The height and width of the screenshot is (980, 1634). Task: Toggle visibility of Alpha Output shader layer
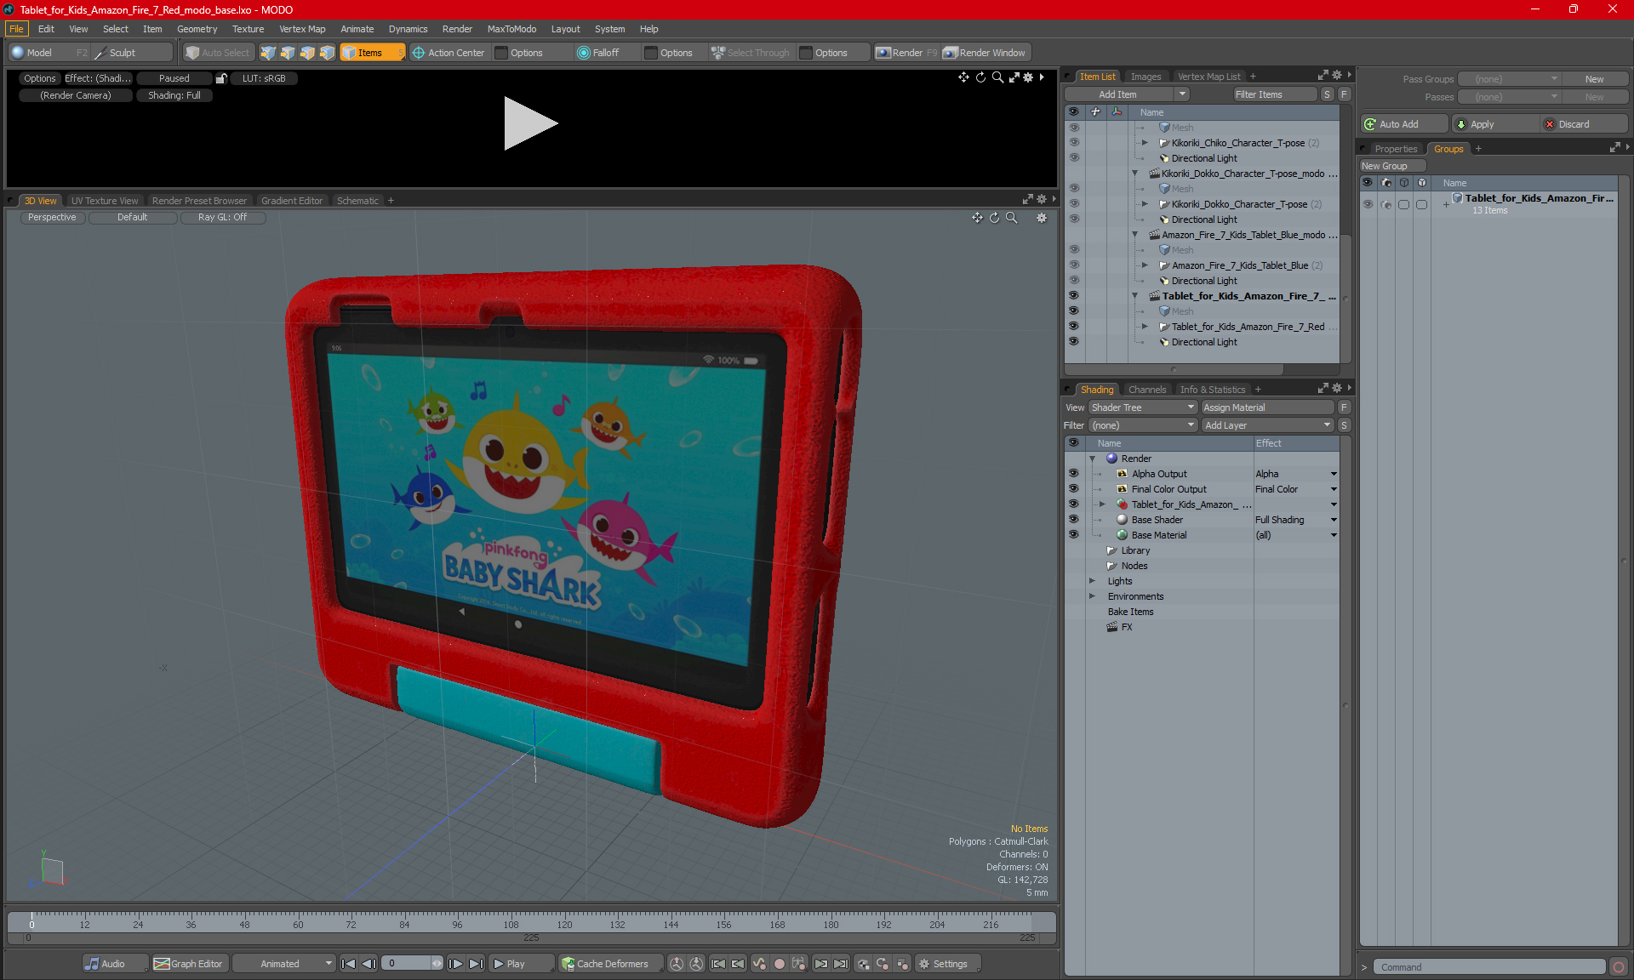(x=1074, y=473)
